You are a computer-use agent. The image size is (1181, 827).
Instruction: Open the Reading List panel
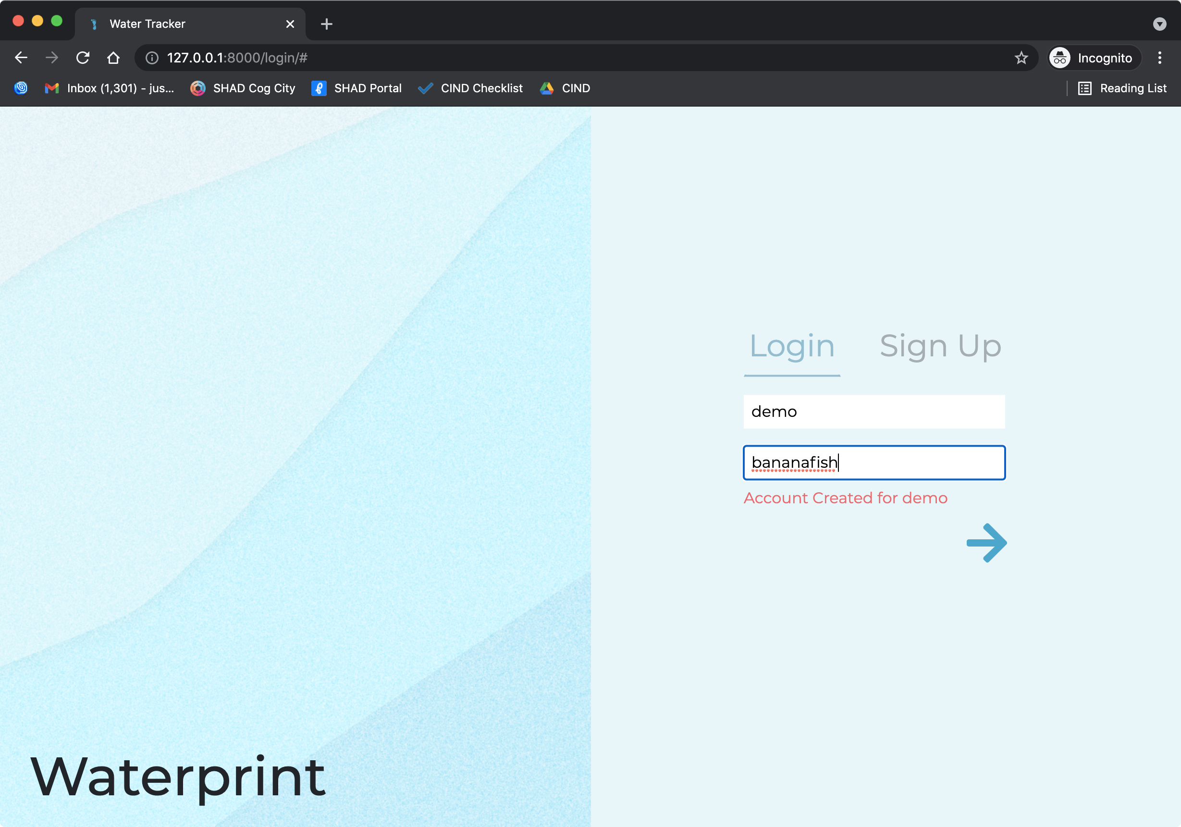coord(1122,88)
